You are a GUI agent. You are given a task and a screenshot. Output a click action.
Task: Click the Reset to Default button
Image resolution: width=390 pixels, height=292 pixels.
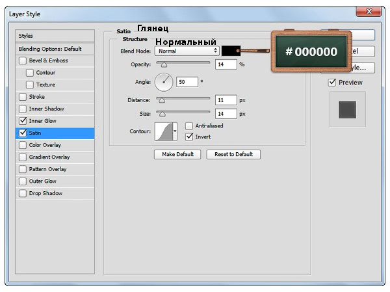[x=233, y=154]
